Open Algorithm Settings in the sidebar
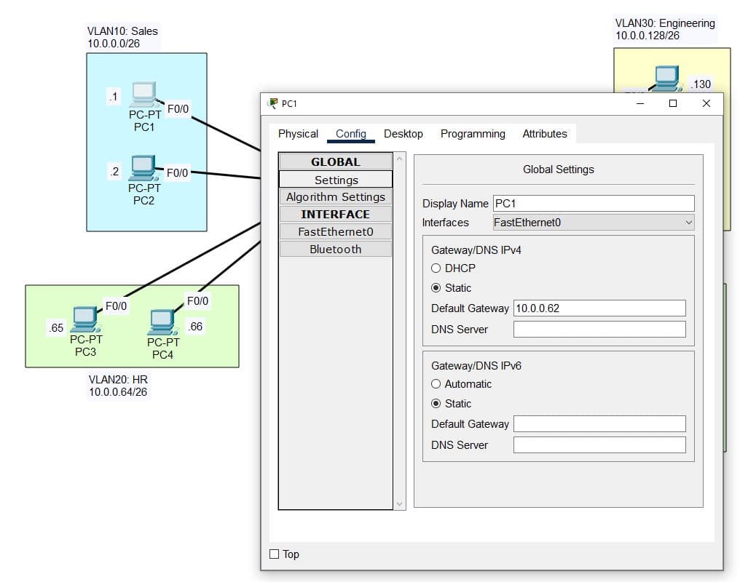Image resolution: width=740 pixels, height=582 pixels. [x=335, y=197]
